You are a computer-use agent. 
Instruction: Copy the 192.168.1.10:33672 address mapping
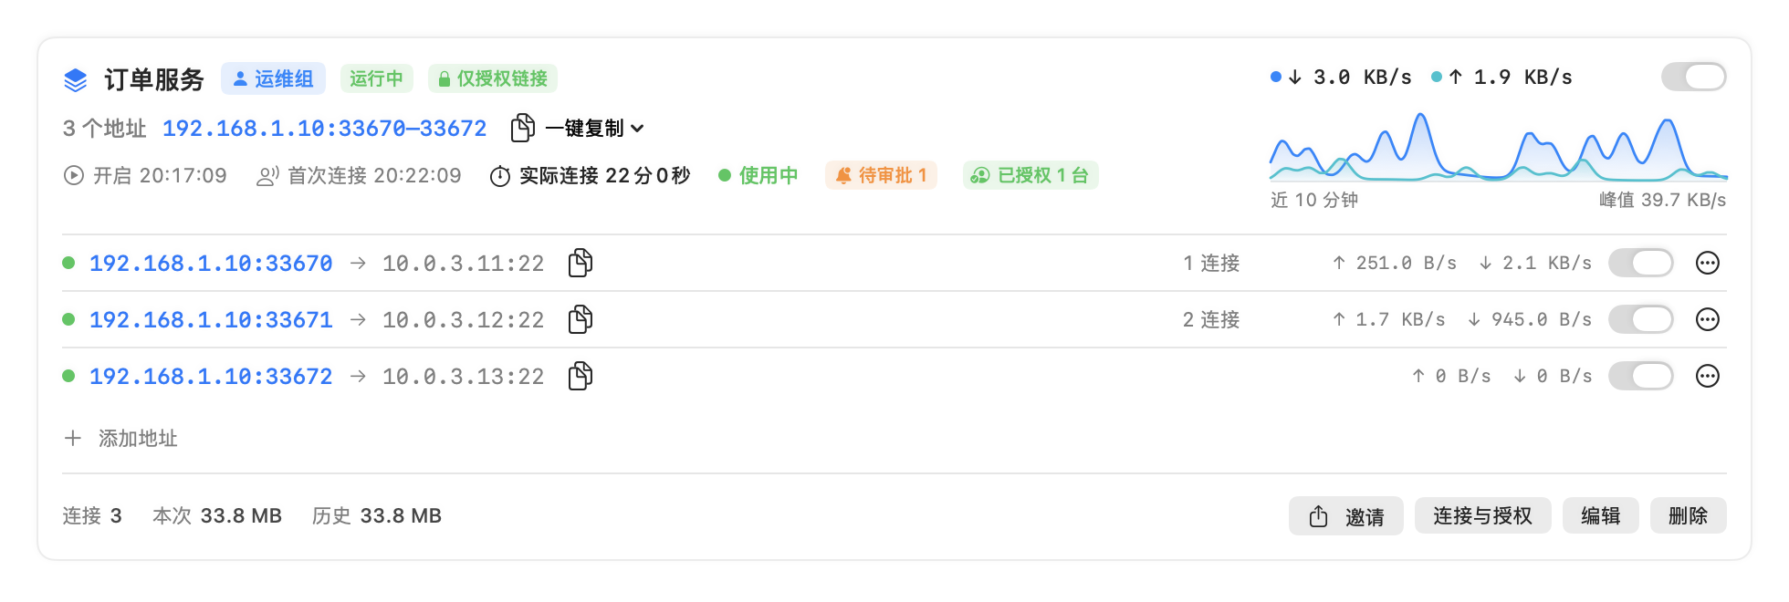[581, 376]
